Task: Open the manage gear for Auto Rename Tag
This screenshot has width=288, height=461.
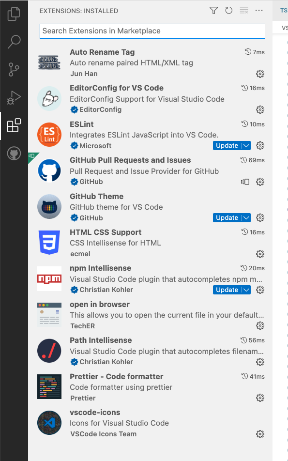Action: [x=260, y=74]
